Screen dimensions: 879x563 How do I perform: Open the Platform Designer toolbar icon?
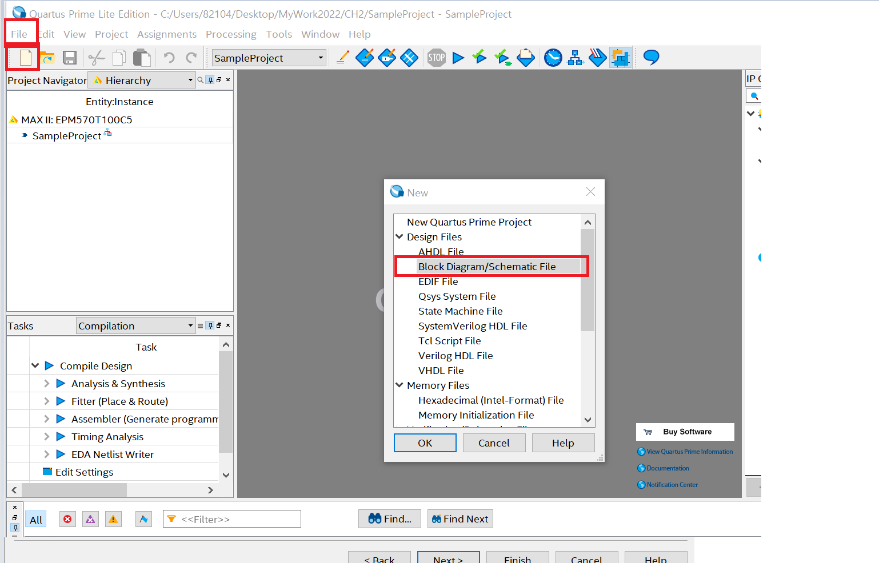pyautogui.click(x=621, y=58)
